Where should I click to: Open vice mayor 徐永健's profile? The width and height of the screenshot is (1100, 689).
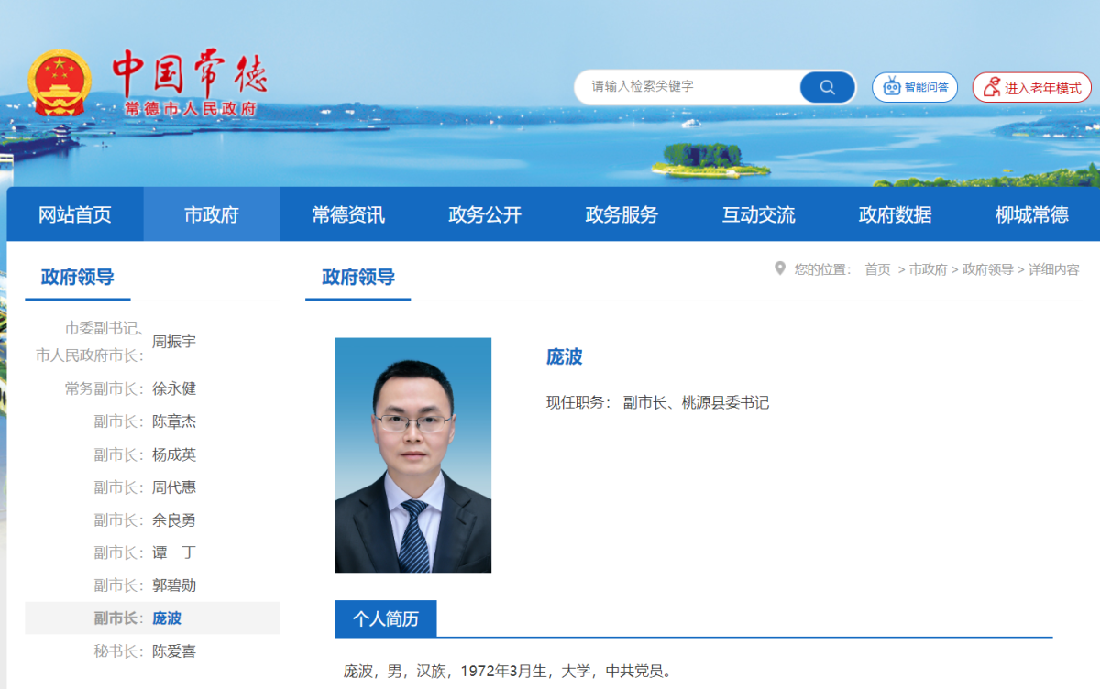point(174,388)
